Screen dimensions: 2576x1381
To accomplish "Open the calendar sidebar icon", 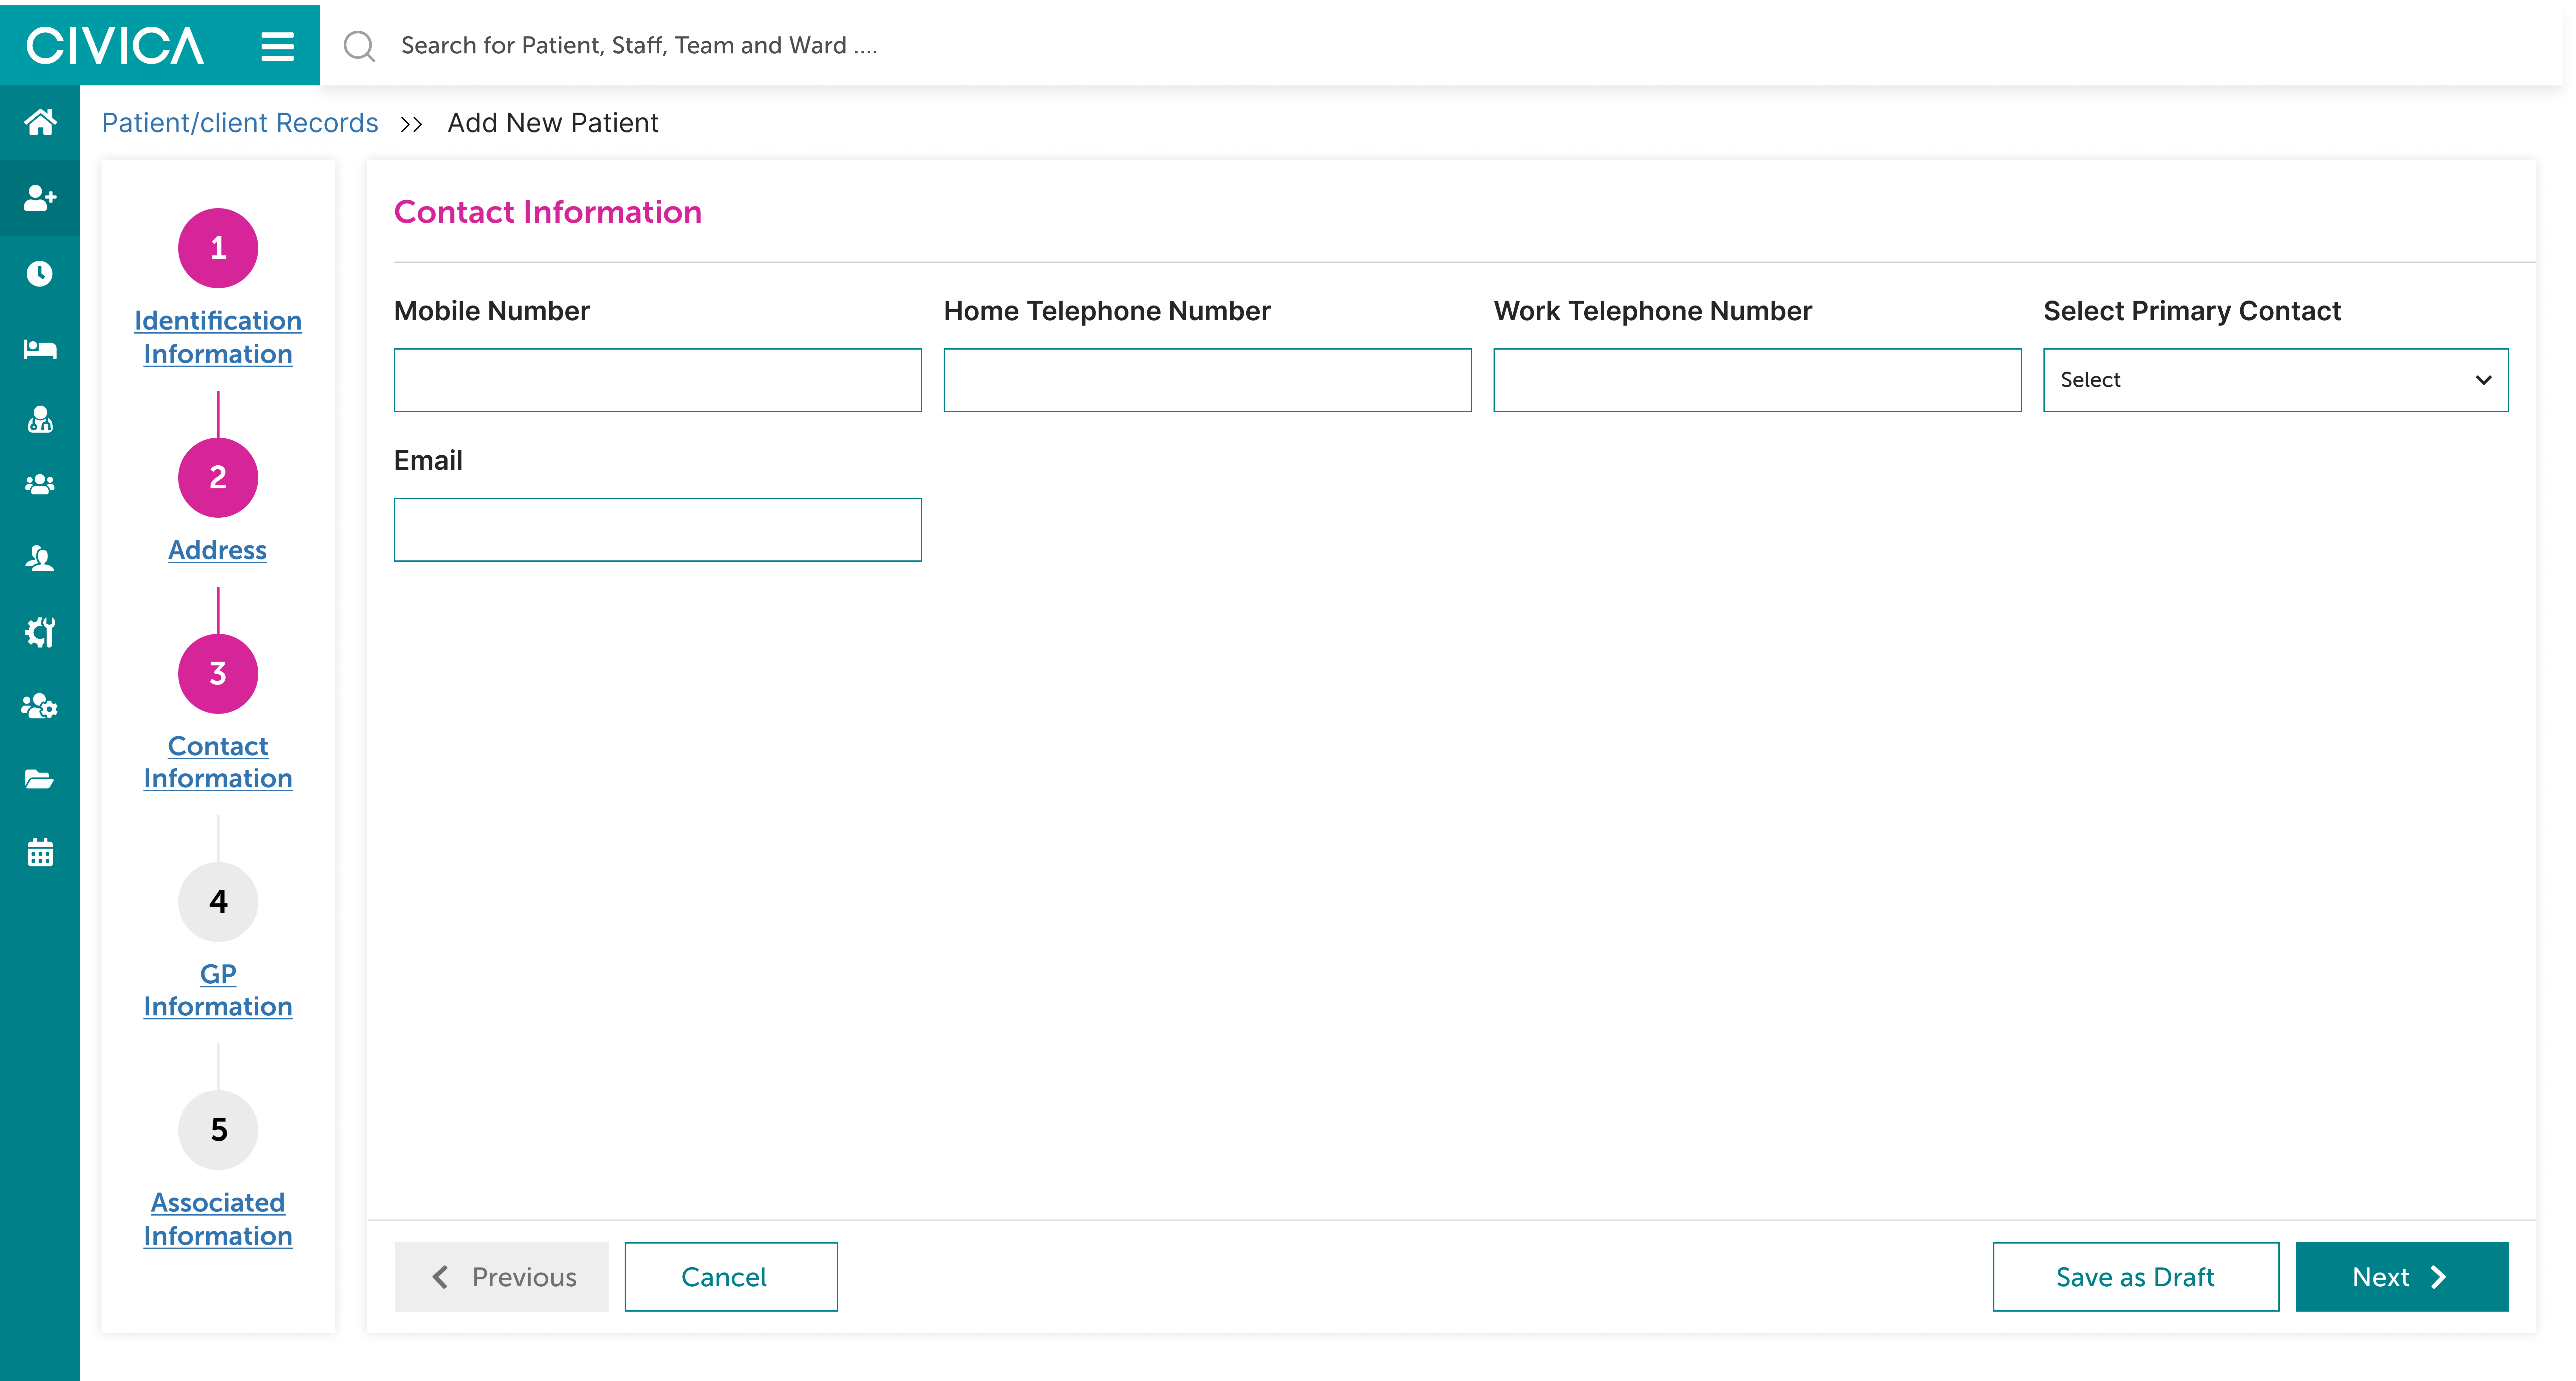I will (x=40, y=853).
